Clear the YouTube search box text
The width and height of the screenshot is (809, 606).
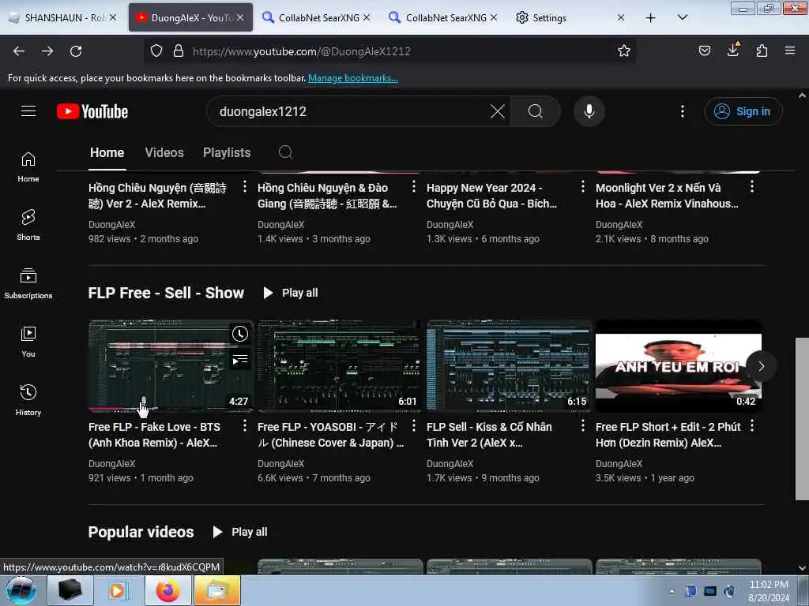[498, 111]
